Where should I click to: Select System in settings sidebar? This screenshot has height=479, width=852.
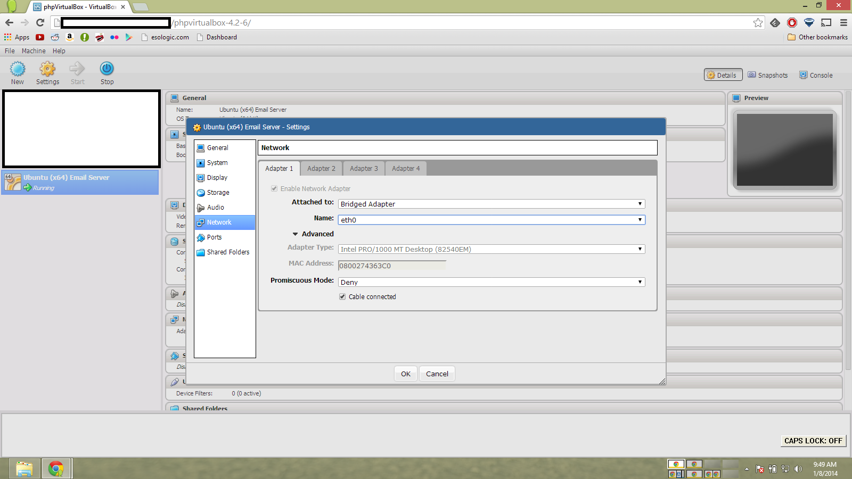(x=225, y=163)
